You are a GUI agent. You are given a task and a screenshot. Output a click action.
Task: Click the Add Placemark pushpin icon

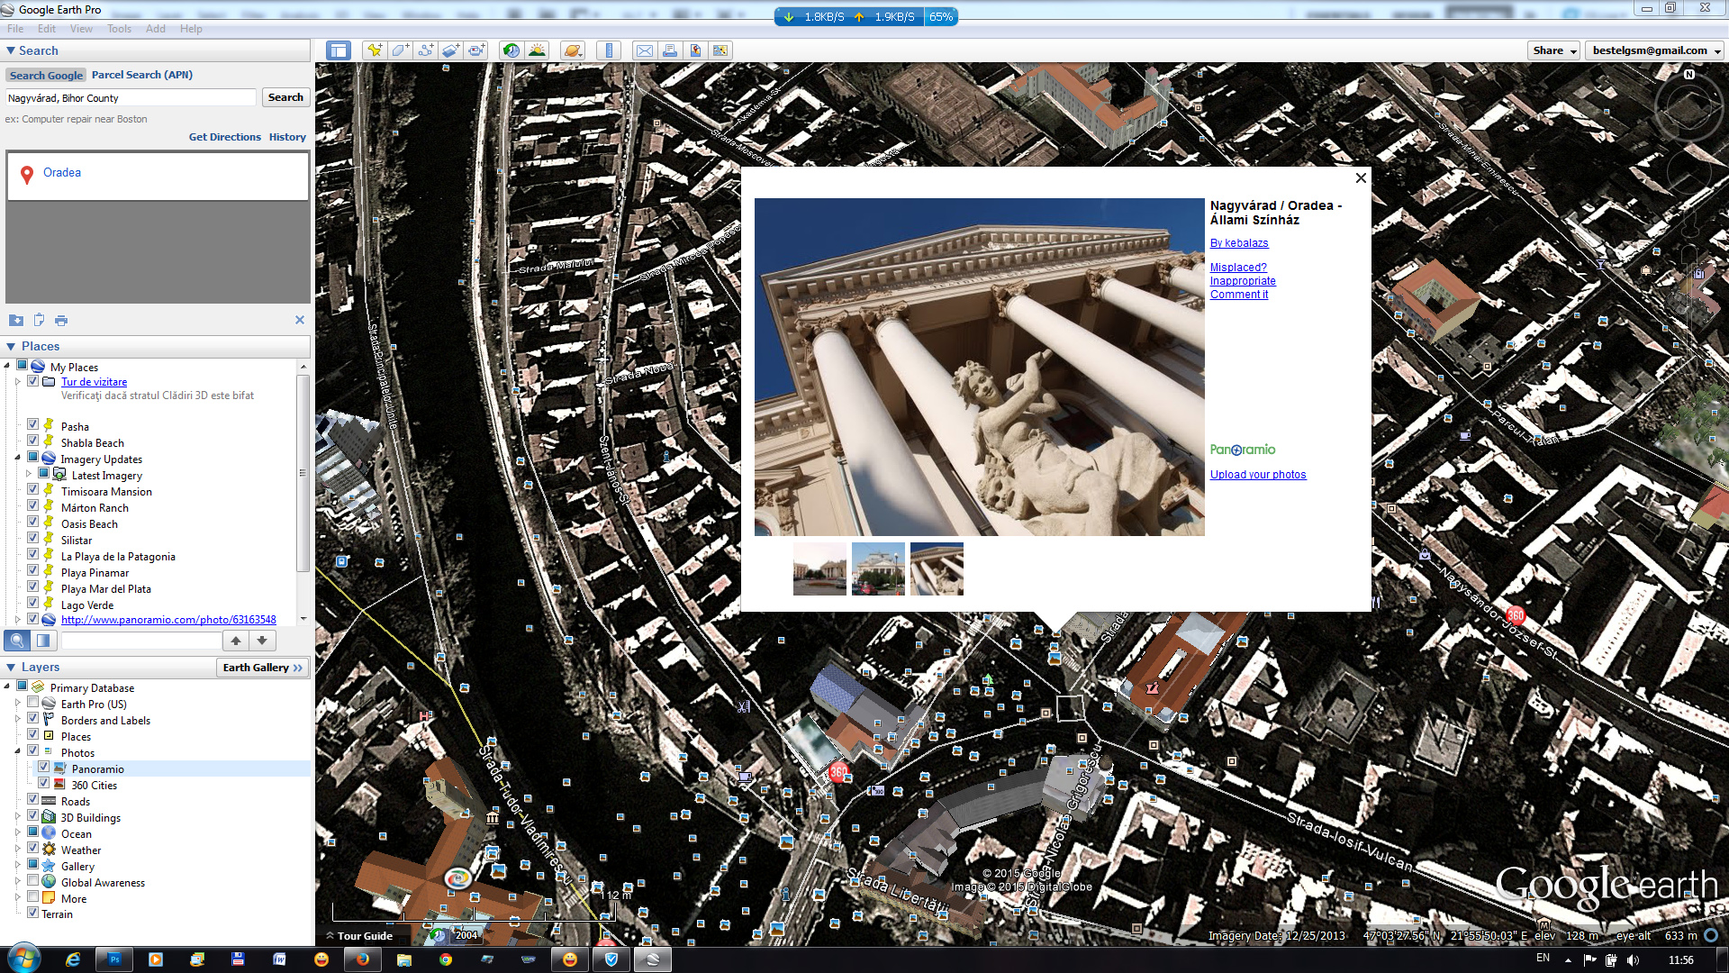(374, 50)
